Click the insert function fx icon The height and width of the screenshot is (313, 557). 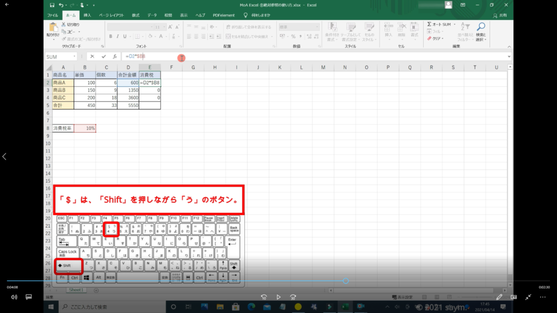click(115, 57)
